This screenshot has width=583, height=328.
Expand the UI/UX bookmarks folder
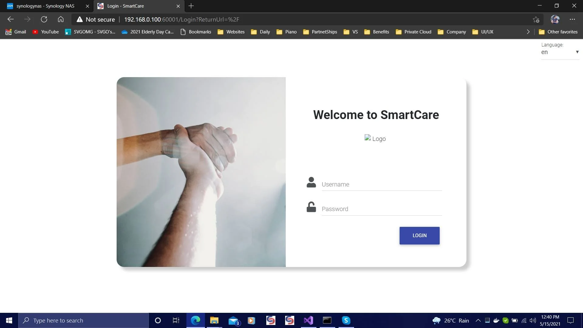point(483,32)
